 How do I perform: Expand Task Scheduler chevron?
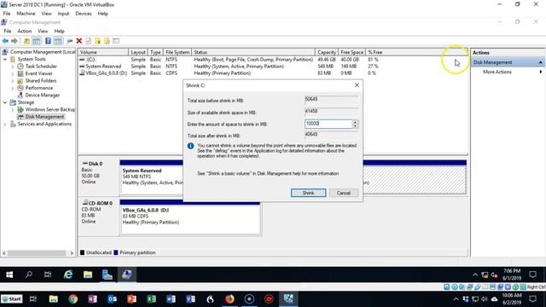13,67
